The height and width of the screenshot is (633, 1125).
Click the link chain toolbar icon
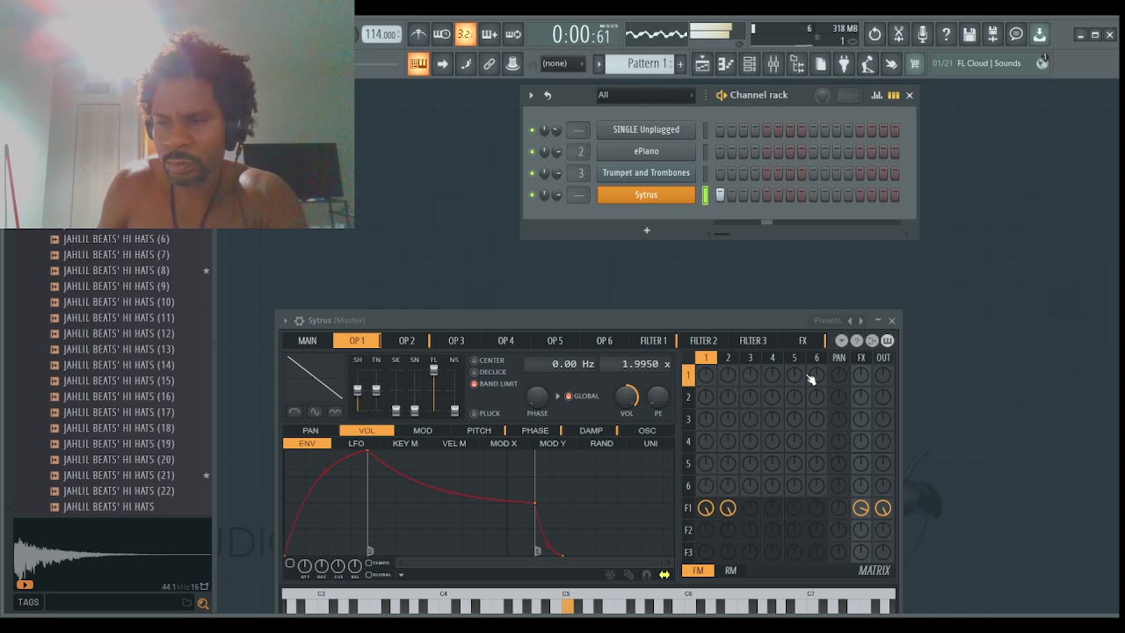(489, 63)
